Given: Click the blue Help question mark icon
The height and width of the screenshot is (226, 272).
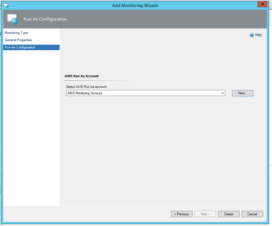Looking at the screenshot, I should coord(252,35).
